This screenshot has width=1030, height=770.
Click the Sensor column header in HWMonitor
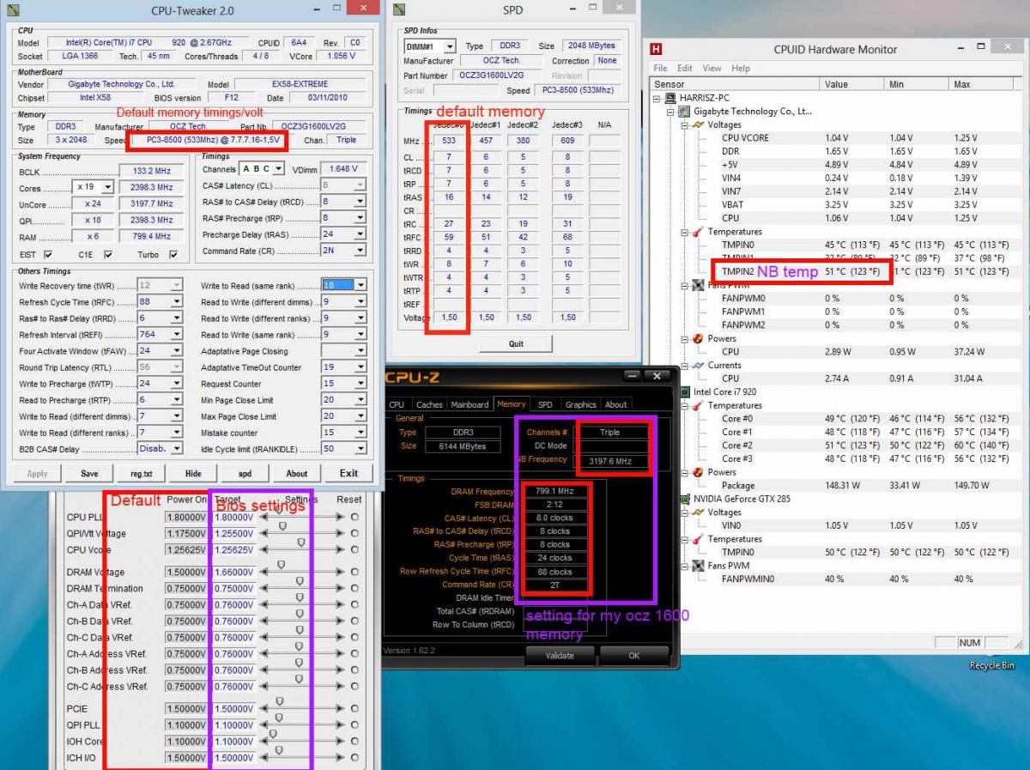point(736,84)
